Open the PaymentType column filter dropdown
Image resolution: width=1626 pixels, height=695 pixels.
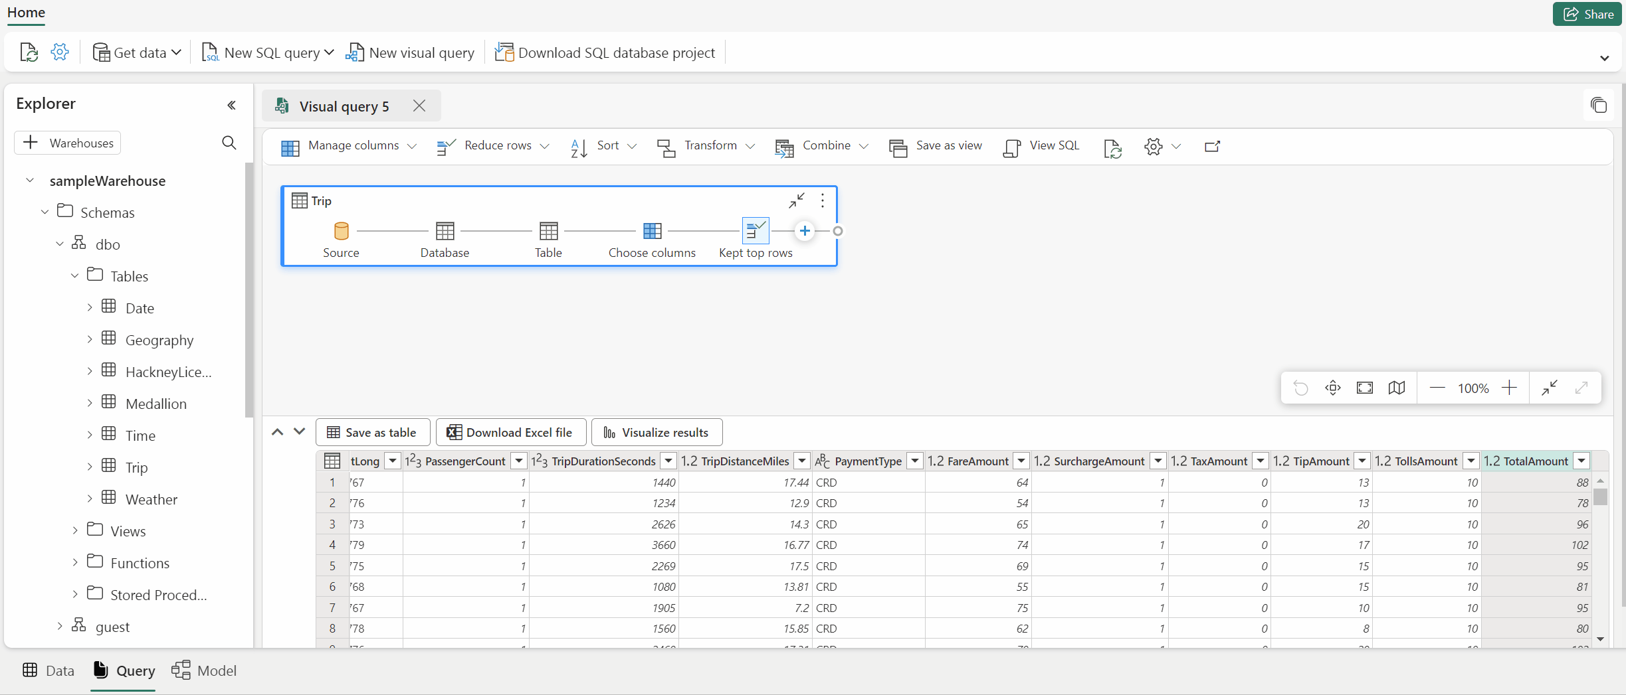[x=914, y=461]
